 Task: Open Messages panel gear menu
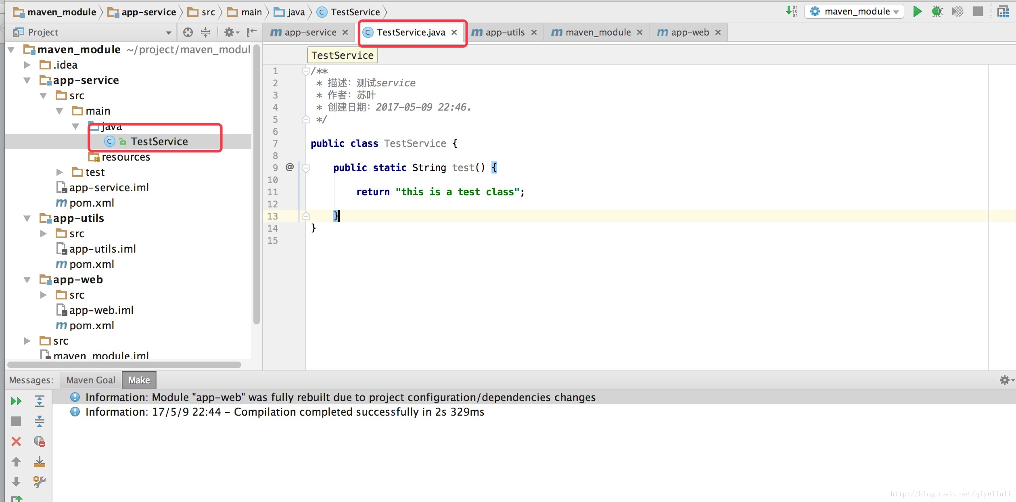1006,380
